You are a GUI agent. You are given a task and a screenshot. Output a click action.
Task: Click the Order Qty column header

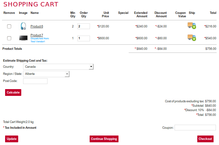tap(84, 15)
